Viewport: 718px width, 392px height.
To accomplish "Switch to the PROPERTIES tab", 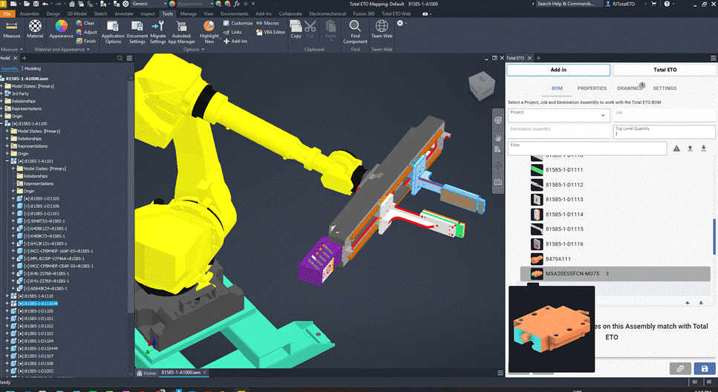I will pos(592,88).
